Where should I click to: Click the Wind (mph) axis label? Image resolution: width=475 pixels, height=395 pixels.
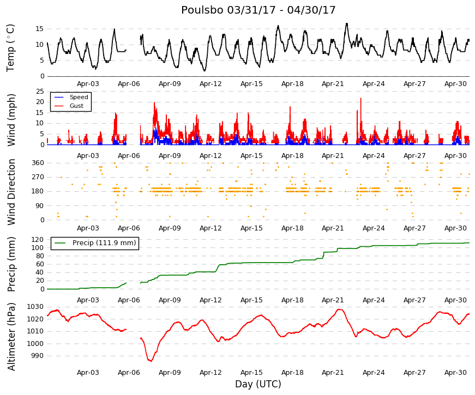pyautogui.click(x=11, y=120)
